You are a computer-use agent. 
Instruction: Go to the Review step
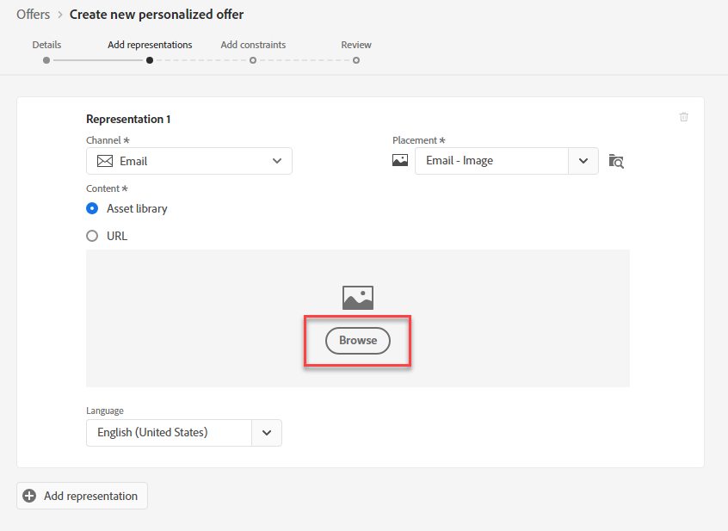tap(356, 45)
